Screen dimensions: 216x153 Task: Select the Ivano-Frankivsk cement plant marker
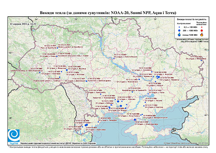click(39, 72)
